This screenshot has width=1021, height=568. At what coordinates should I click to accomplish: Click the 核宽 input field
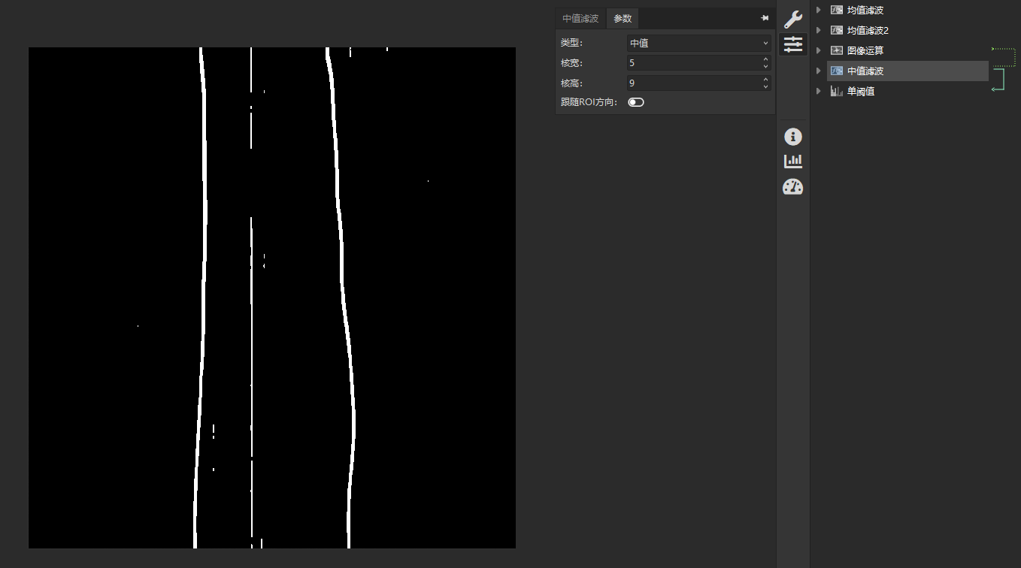click(692, 63)
